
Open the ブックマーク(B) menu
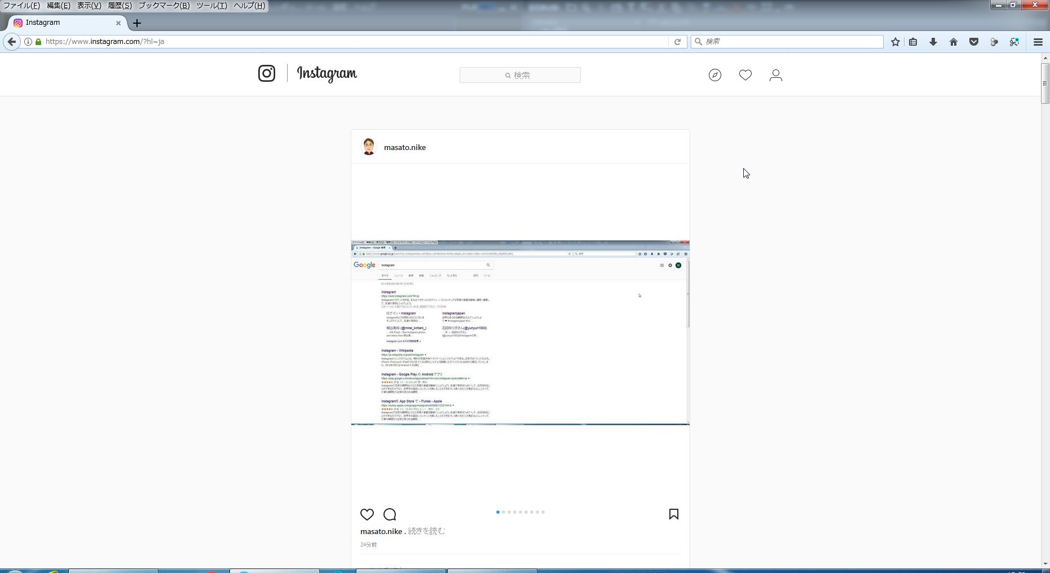164,6
